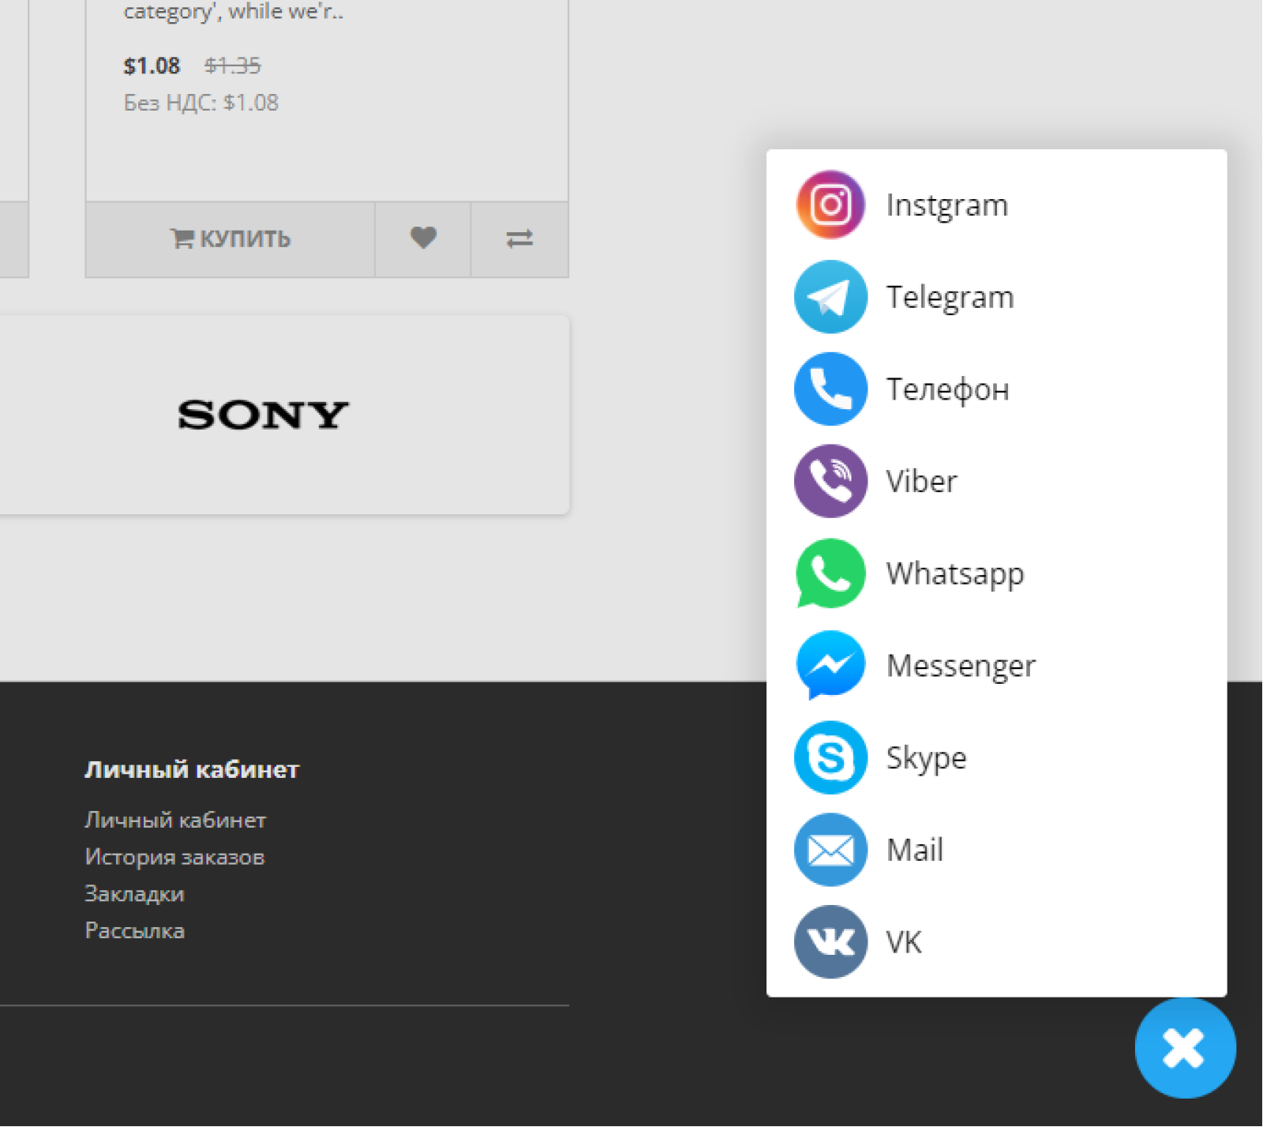Select the Whatsapp label

955,575
